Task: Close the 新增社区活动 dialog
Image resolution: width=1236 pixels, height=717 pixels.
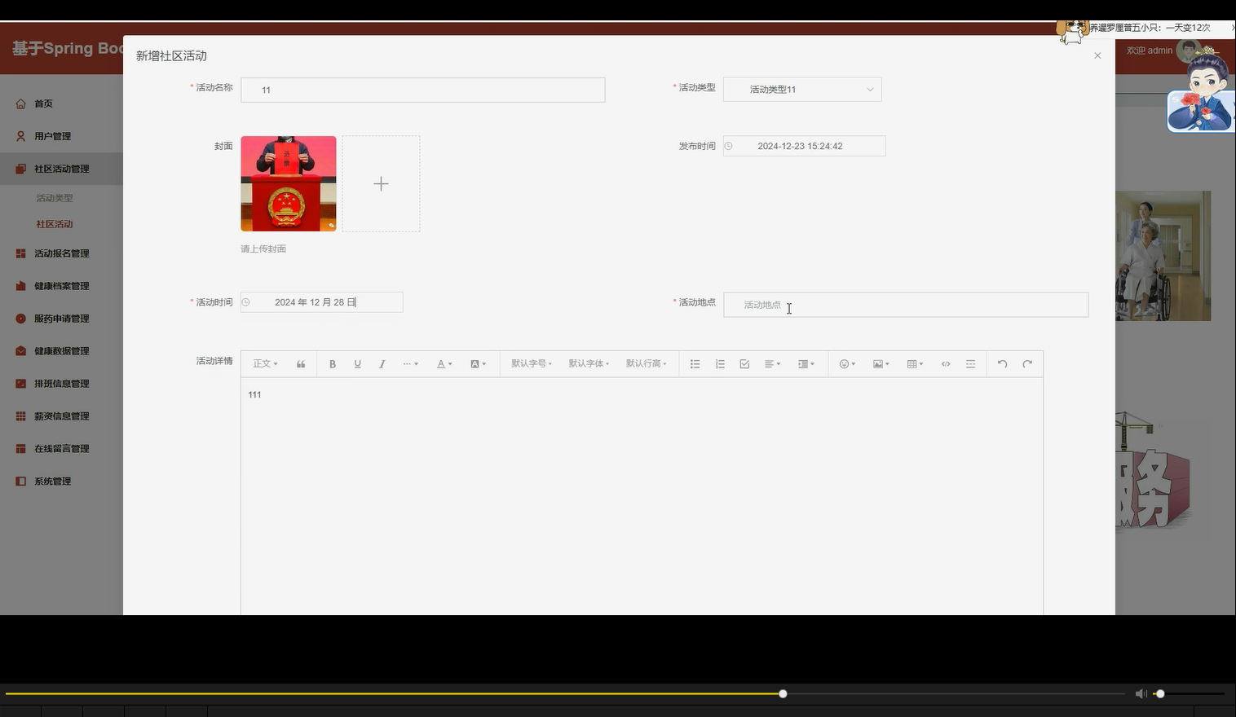Action: [x=1097, y=55]
